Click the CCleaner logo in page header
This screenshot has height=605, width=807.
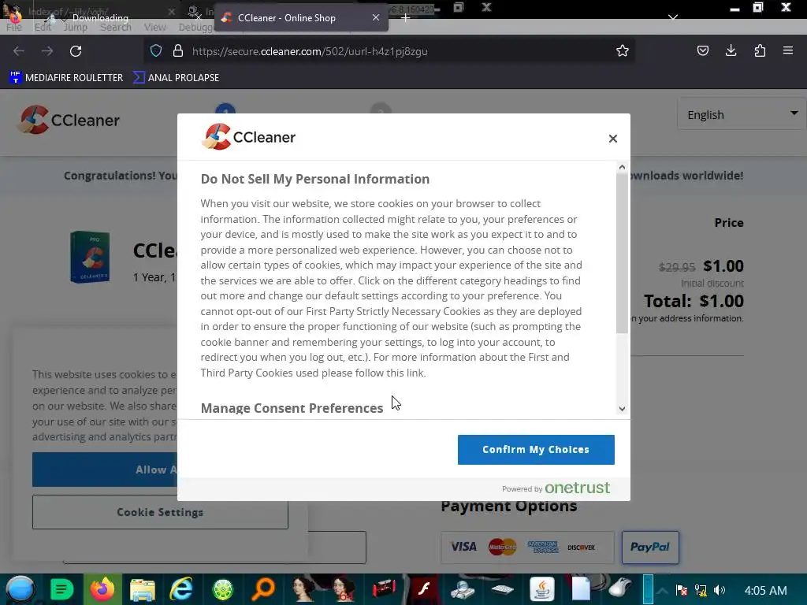[x=69, y=120]
